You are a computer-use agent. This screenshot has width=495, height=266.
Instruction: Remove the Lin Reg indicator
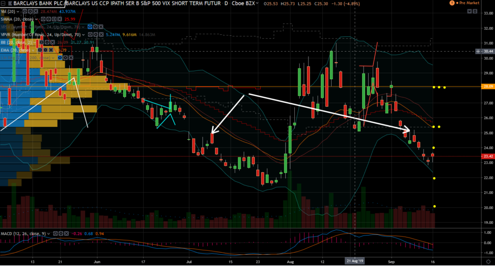click(71, 57)
